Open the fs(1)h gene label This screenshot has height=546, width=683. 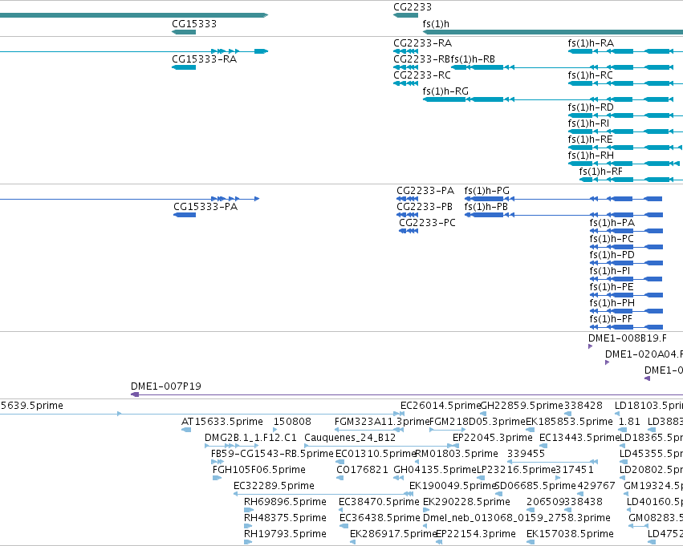click(x=436, y=24)
